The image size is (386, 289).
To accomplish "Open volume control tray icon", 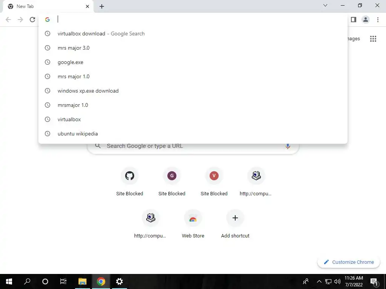I will tap(337, 281).
